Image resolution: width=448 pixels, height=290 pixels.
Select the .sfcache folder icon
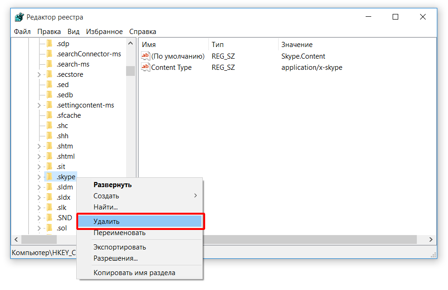[49, 115]
